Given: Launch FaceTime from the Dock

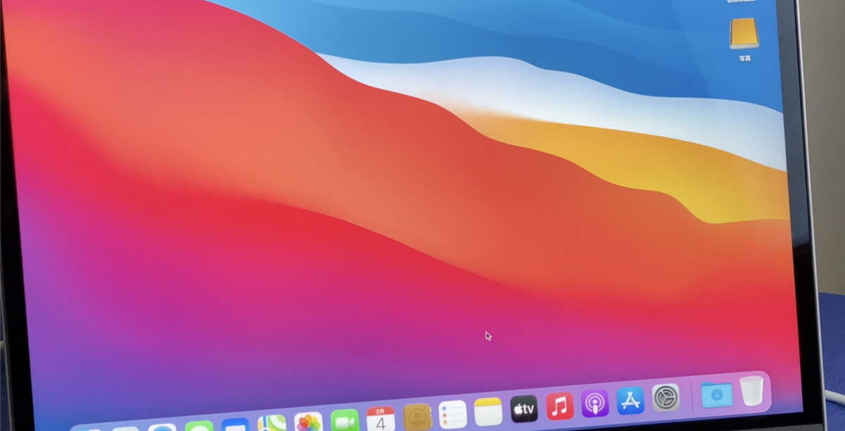Looking at the screenshot, I should (x=344, y=420).
